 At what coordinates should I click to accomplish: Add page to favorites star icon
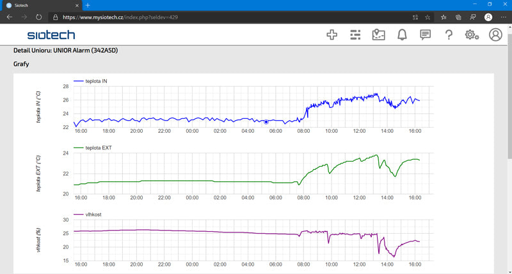click(x=428, y=17)
